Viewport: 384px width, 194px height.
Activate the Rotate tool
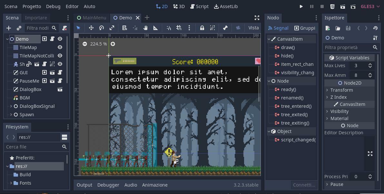(101, 28)
